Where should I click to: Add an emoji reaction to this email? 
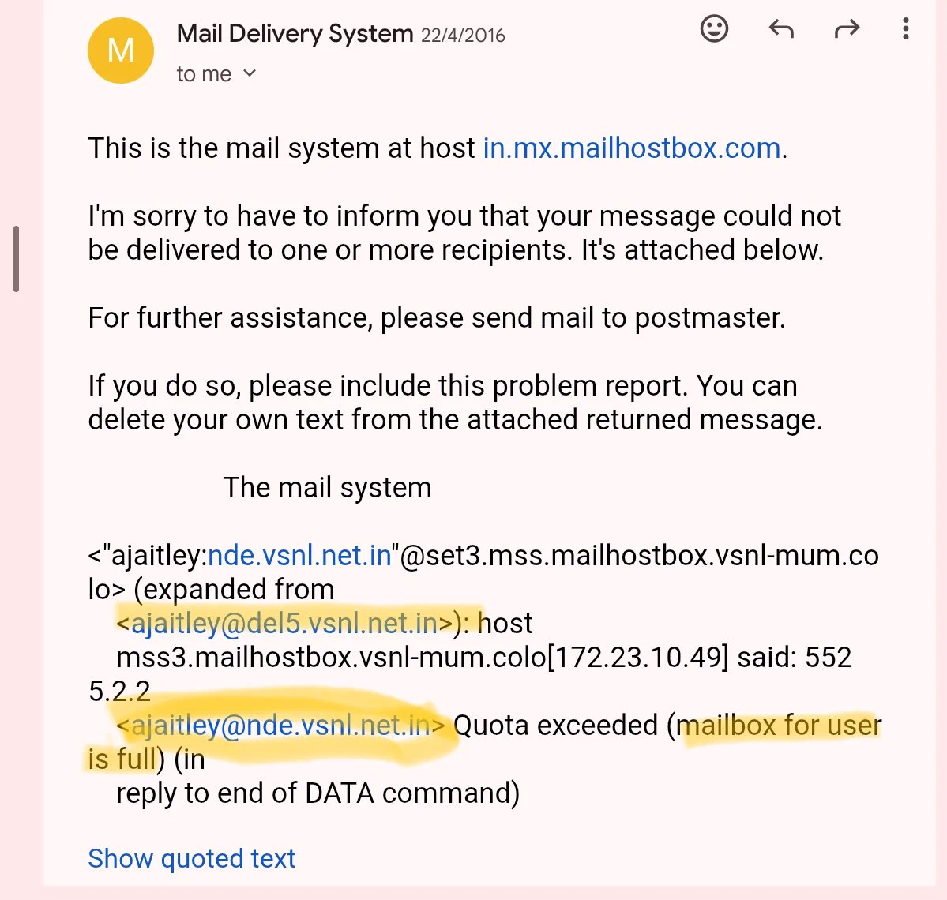tap(714, 28)
